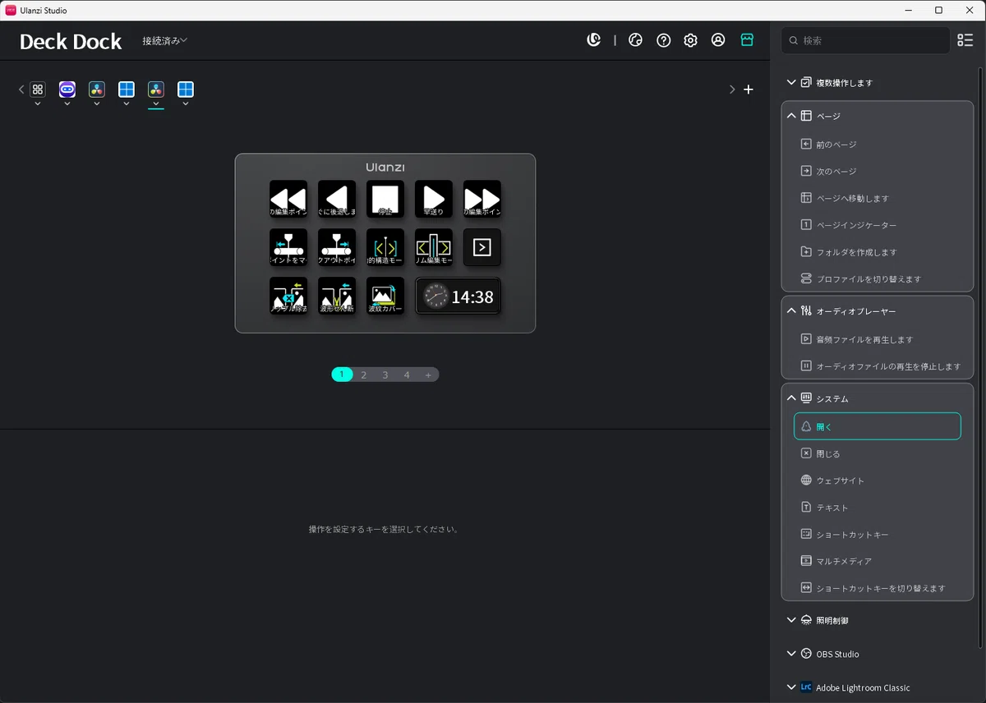Select the マルチメディア action

(x=878, y=561)
